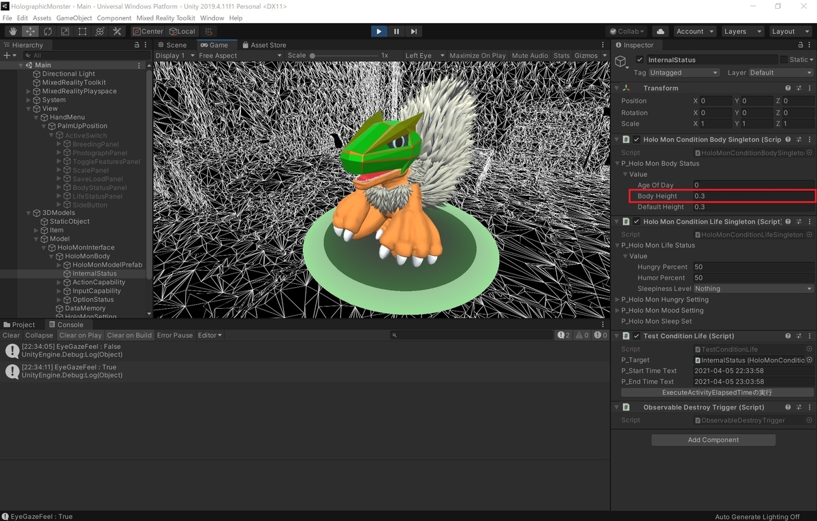This screenshot has width=817, height=521.
Task: Switch to the Scene tab
Action: pyautogui.click(x=171, y=45)
